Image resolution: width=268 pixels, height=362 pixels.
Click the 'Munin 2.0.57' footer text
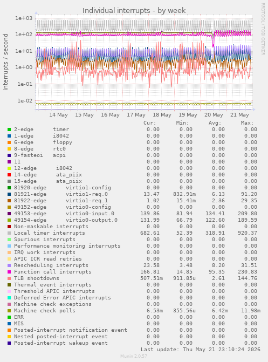(x=134, y=356)
